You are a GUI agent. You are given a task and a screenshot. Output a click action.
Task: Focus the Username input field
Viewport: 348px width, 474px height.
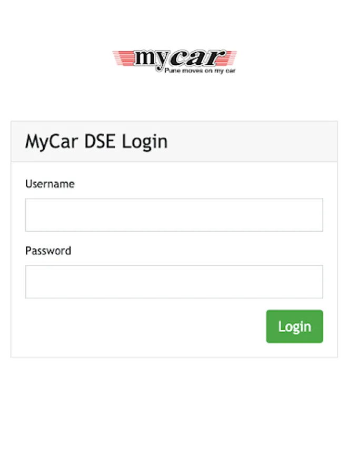click(x=174, y=215)
